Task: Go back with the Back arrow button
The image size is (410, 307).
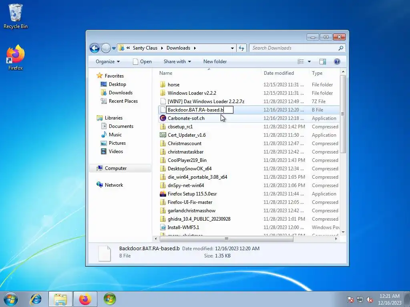Action: click(94, 48)
